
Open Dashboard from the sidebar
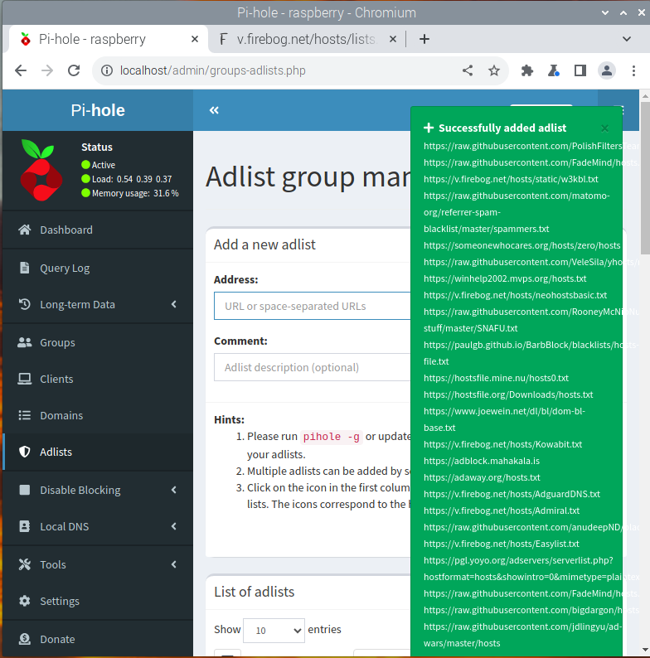tap(97, 230)
